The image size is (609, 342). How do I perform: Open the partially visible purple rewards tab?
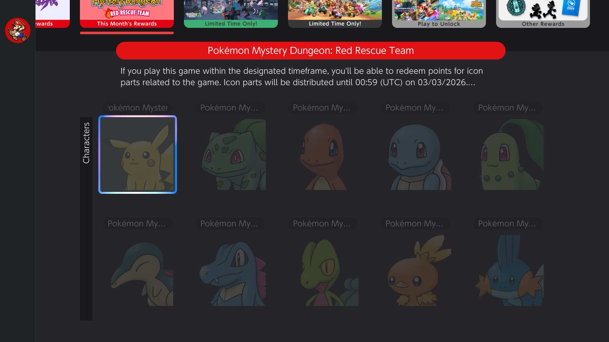click(x=52, y=14)
